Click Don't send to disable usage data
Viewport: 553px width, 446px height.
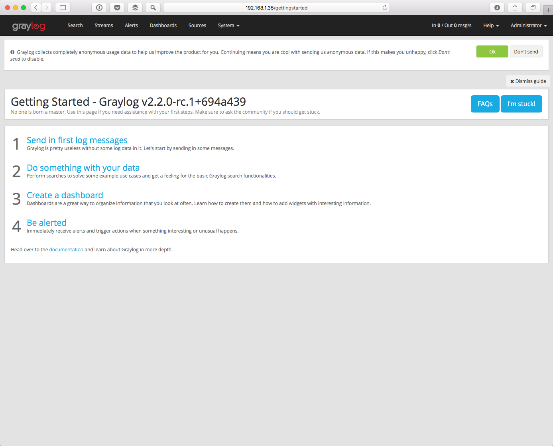coord(526,51)
